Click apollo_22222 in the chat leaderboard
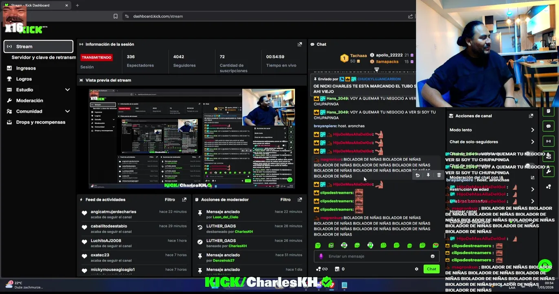 coord(389,55)
